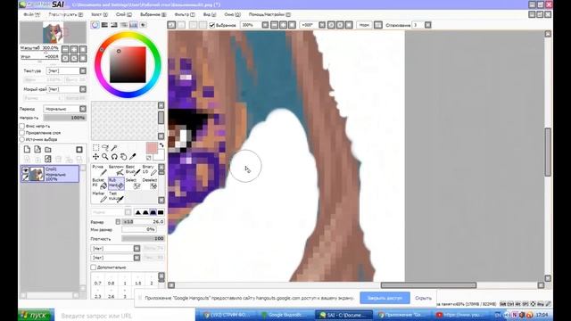
Task: Select the move tool
Action: pyautogui.click(x=95, y=157)
